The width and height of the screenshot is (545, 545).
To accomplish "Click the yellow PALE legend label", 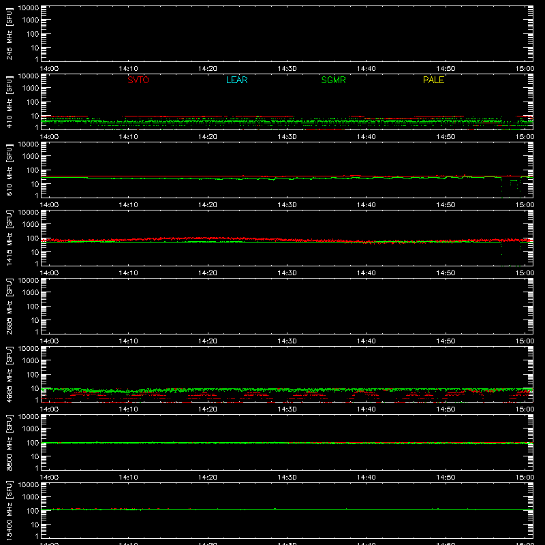I will tap(433, 80).
